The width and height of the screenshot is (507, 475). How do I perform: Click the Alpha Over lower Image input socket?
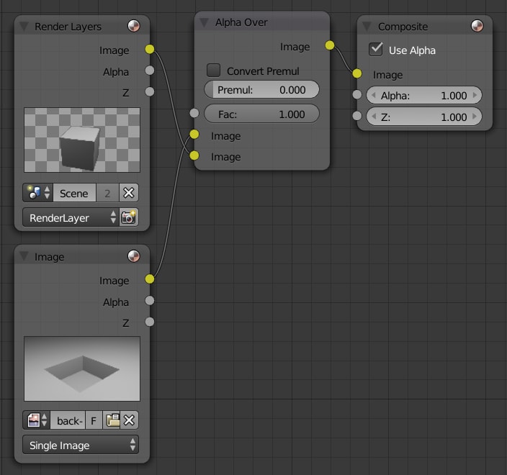point(194,155)
